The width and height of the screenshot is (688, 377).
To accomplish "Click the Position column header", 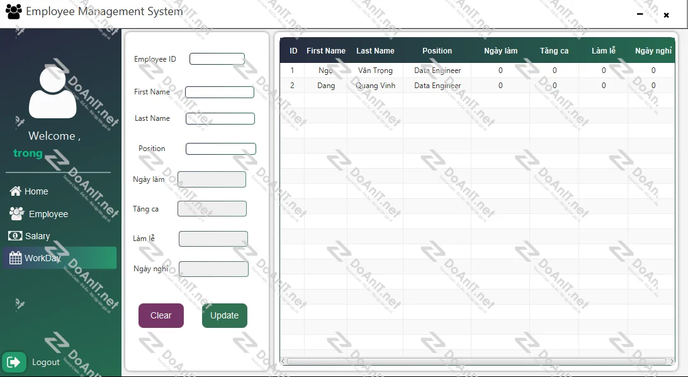I will click(x=437, y=51).
